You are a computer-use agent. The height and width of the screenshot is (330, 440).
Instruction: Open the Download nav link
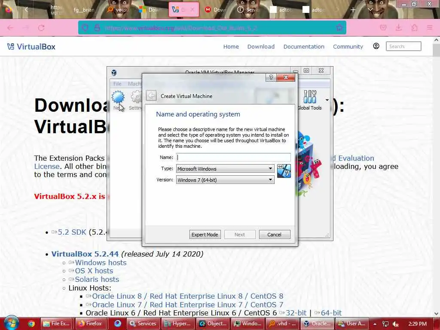click(x=261, y=46)
